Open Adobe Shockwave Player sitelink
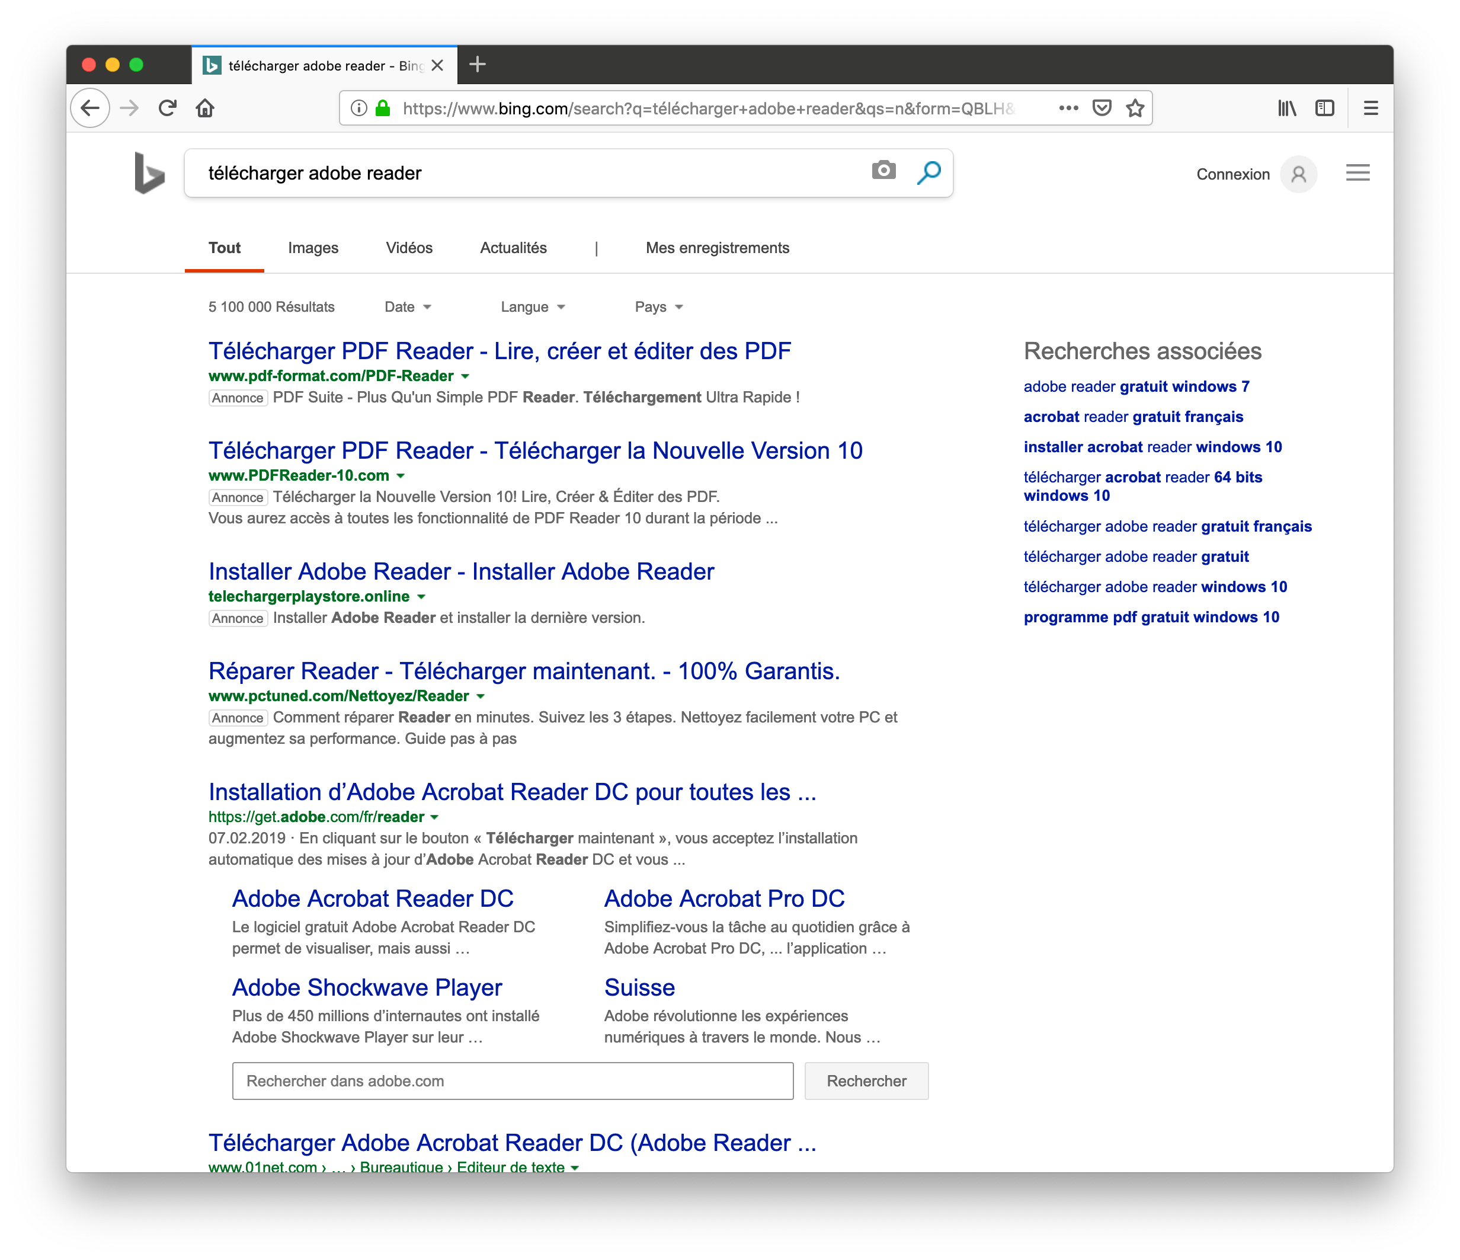 [367, 987]
